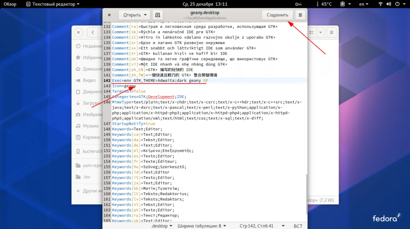Click the Icon=geany line
The width and height of the screenshot is (410, 229).
pos(124,86)
